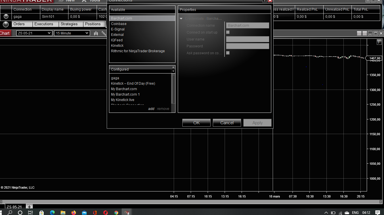Select My Barchart.com 1 in Configured
The width and height of the screenshot is (384, 215).
140,94
